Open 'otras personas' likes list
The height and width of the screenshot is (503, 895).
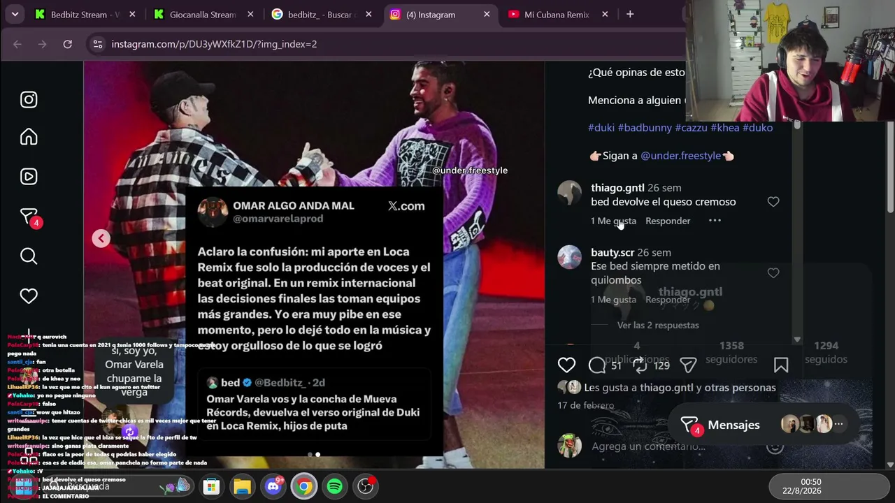point(740,388)
